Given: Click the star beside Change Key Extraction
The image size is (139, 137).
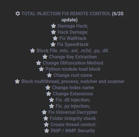Looking at the screenshot, I should tap(45, 57).
